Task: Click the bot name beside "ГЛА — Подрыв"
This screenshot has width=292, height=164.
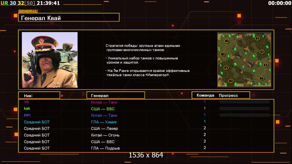Action: [x=37, y=148]
